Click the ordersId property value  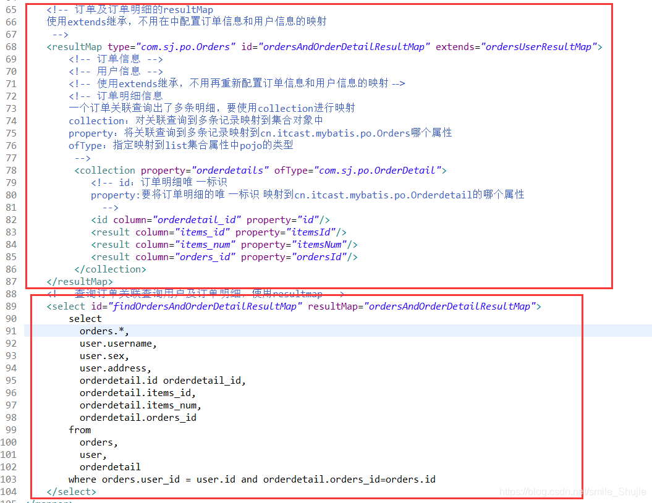point(319,257)
